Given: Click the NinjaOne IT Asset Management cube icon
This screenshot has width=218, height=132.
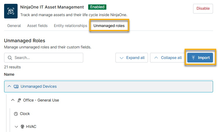Looking at the screenshot, I should pyautogui.click(x=11, y=11).
